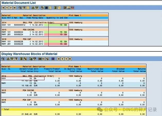
Task: Sort descending in Warehouse Stocks toolbar
Action: pos(12,59)
